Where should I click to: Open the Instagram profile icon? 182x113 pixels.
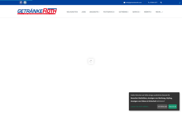tap(25, 2)
